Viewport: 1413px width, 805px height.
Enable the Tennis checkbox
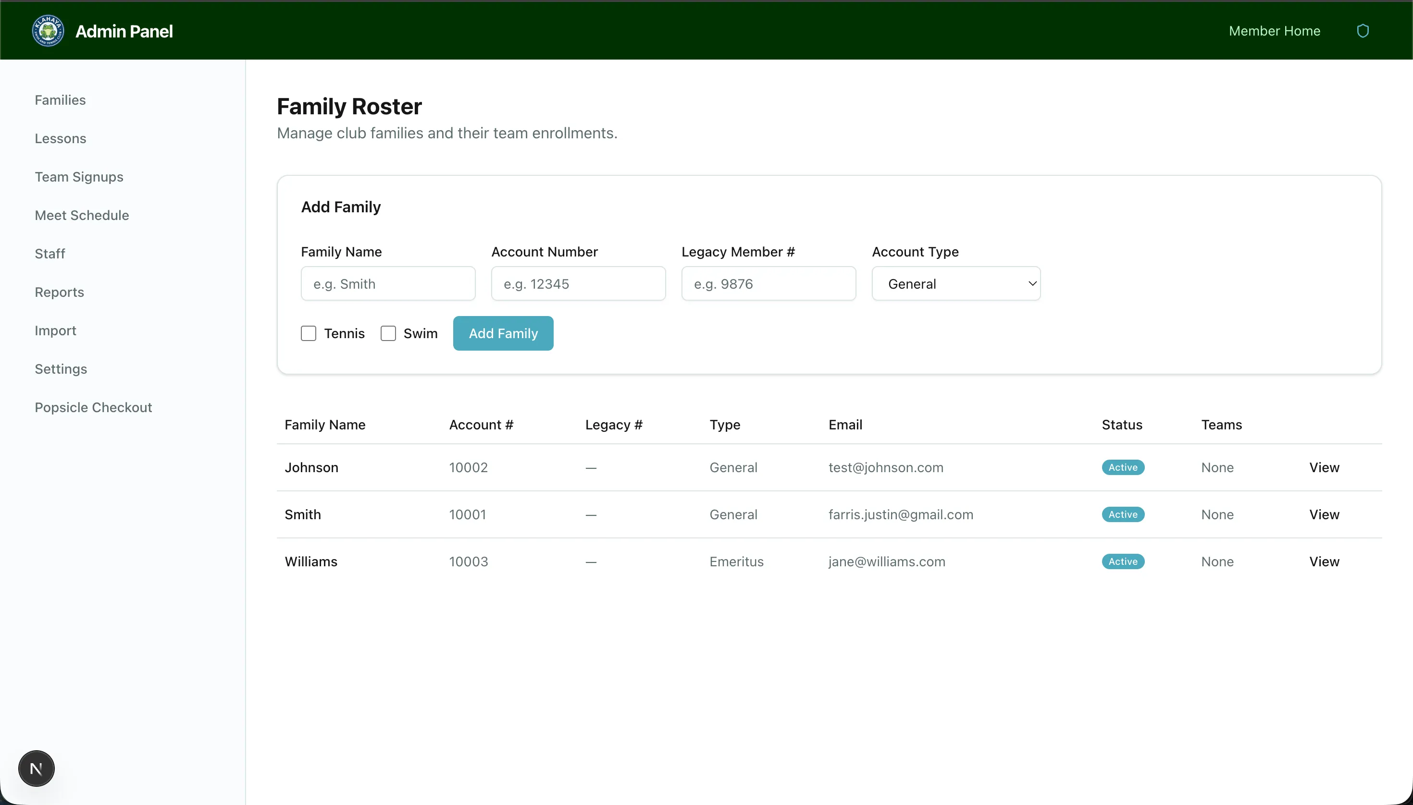tap(309, 333)
